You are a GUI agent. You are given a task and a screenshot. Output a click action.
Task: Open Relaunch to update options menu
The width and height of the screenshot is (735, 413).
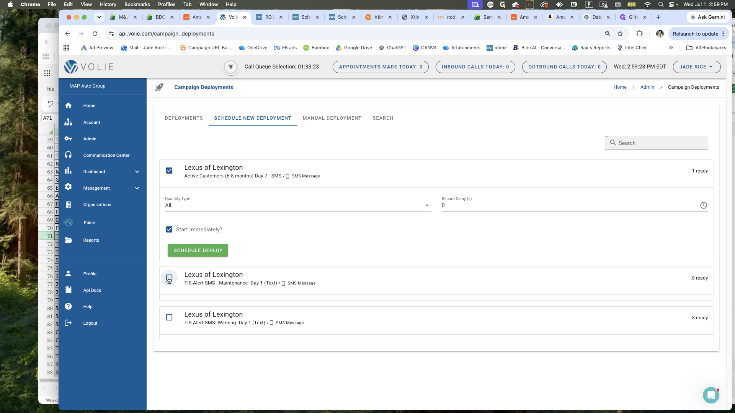tap(723, 34)
